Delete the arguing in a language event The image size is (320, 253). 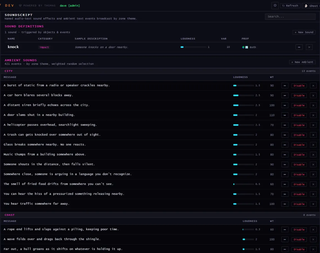[313, 174]
